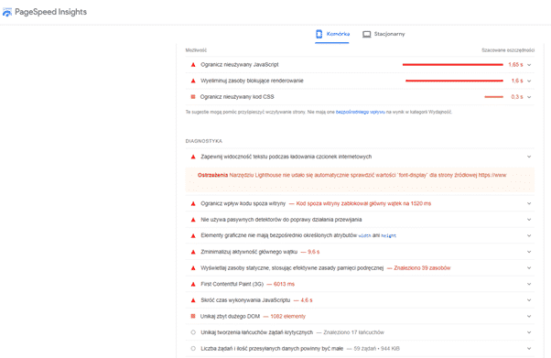Viewport: 551px width, 358px height.
Task: Click the savings bar for zasoby blokujące renderowanie
Action: [x=454, y=81]
